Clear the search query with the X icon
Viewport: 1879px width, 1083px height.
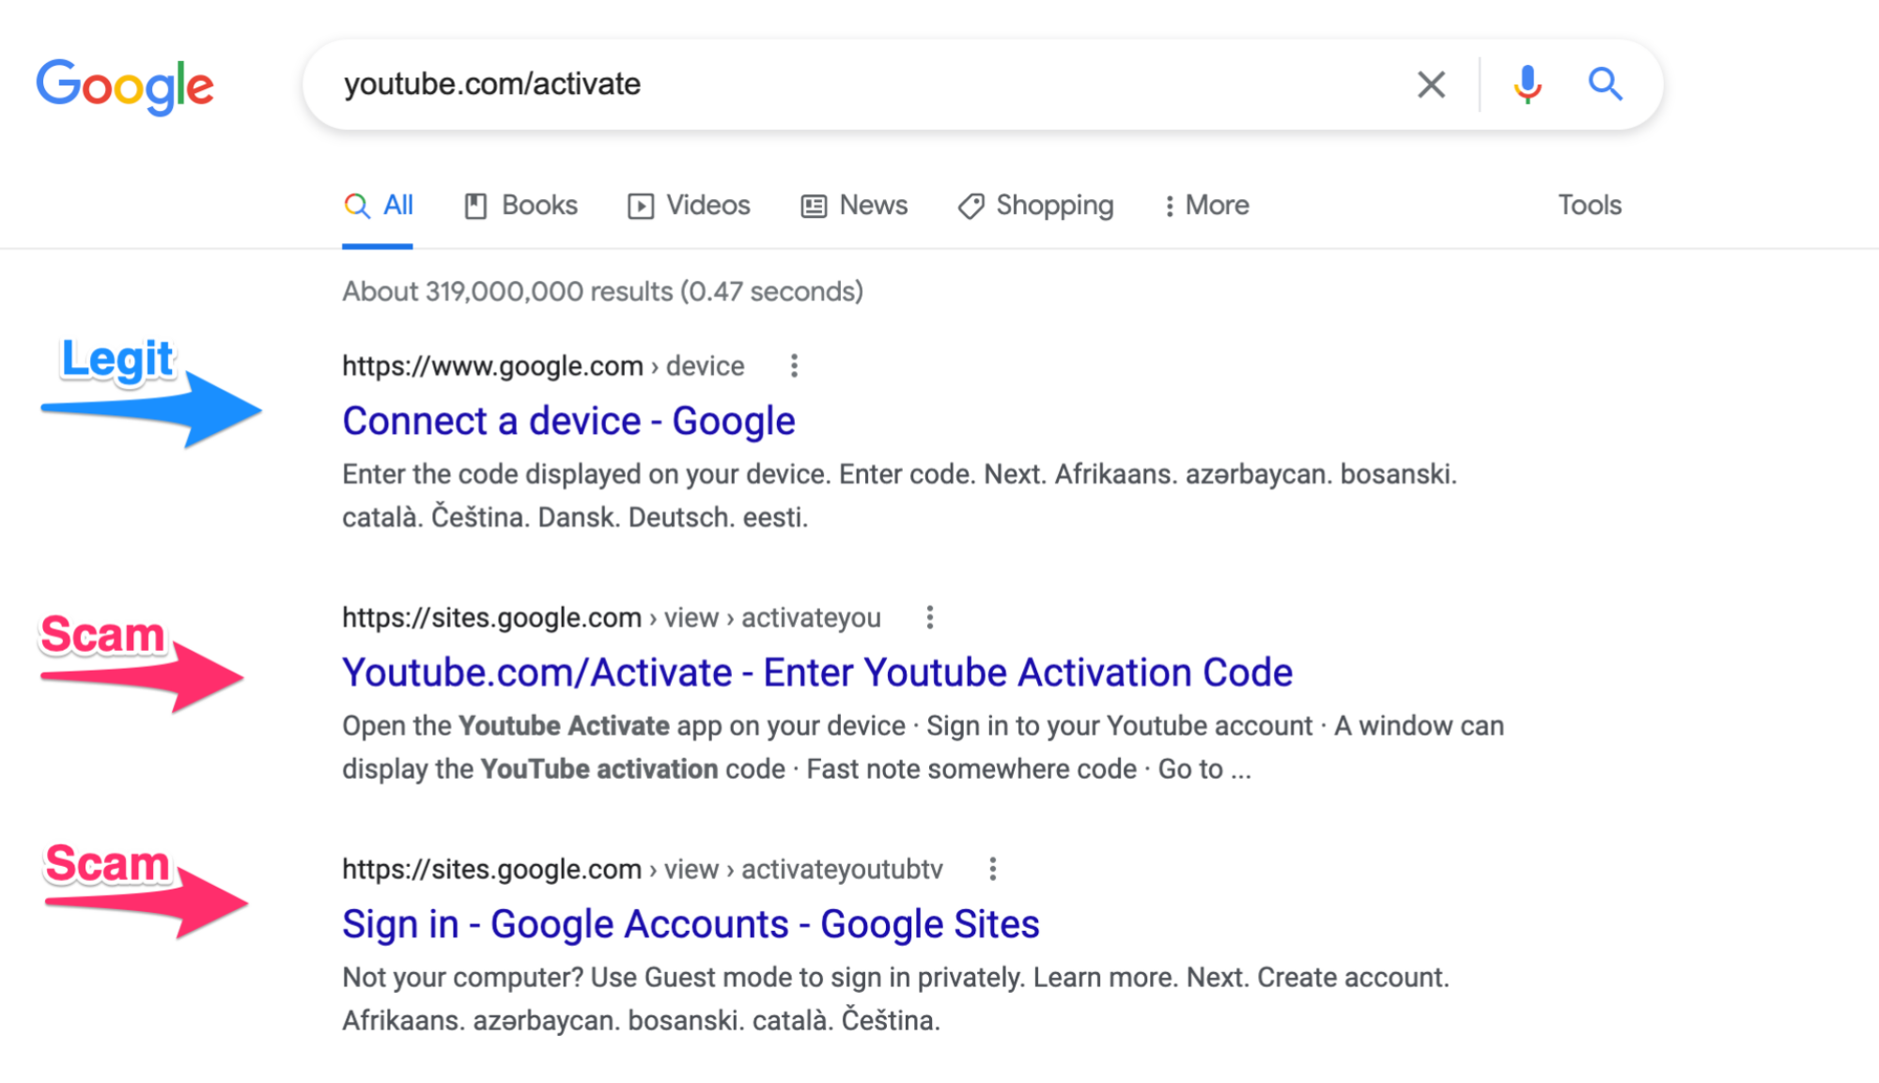coord(1431,84)
